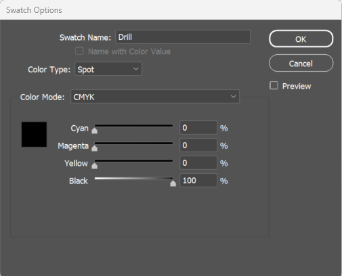This screenshot has height=276, width=342.
Task: Expand the Color Mode CMYK dropdown
Action: tap(155, 97)
